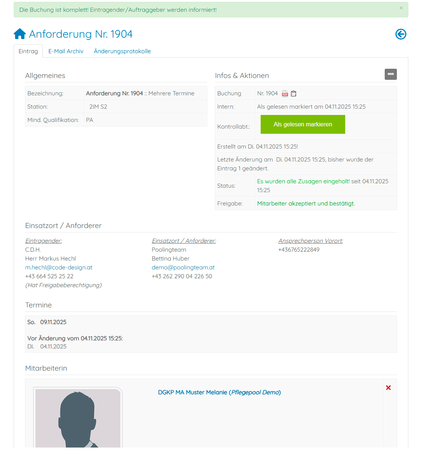The height and width of the screenshot is (466, 422).
Task: Dismiss the green success notification
Action: click(x=401, y=8)
